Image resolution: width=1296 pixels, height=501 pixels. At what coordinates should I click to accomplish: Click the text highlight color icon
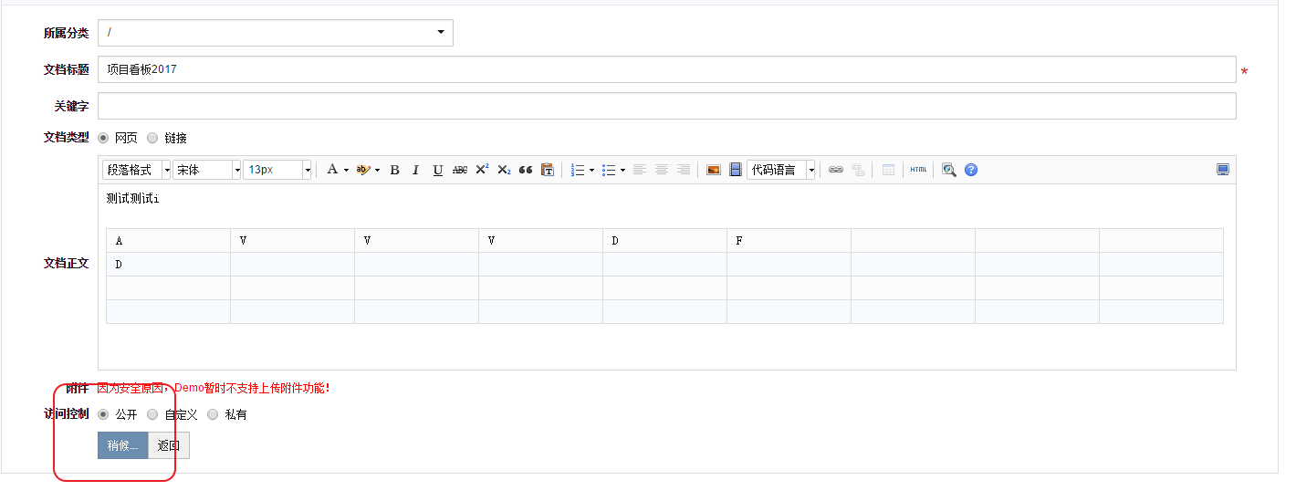tap(363, 170)
